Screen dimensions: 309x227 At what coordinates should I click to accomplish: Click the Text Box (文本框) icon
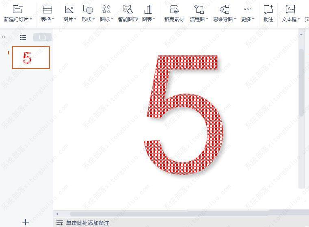coord(291,9)
